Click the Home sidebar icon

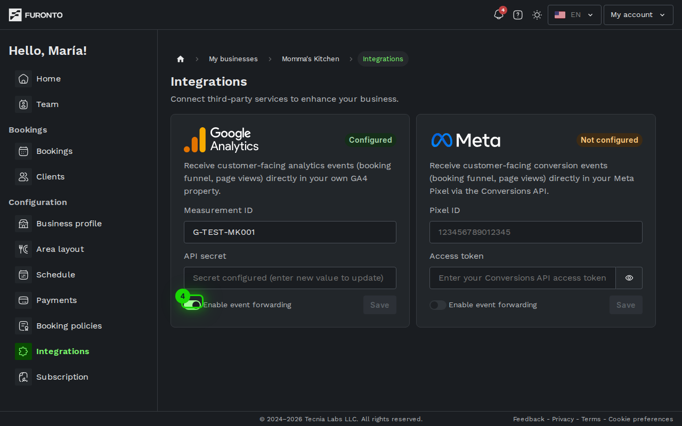23,79
